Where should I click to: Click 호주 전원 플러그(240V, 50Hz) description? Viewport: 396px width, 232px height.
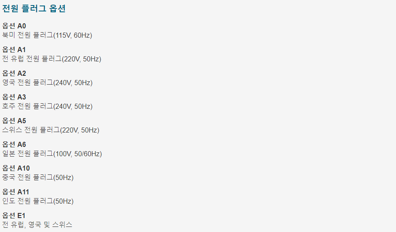47,106
